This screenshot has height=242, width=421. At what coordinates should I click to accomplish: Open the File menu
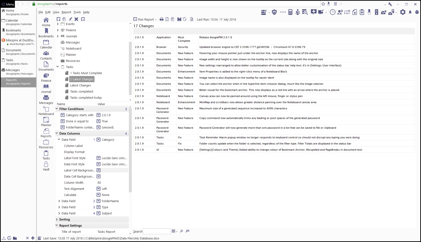[x=41, y=12]
